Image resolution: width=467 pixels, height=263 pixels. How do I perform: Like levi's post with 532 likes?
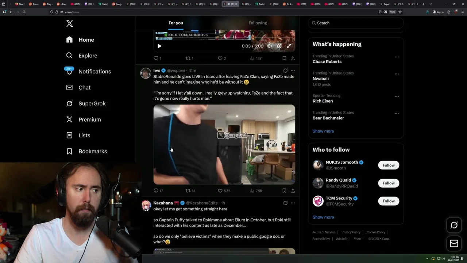pyautogui.click(x=224, y=191)
